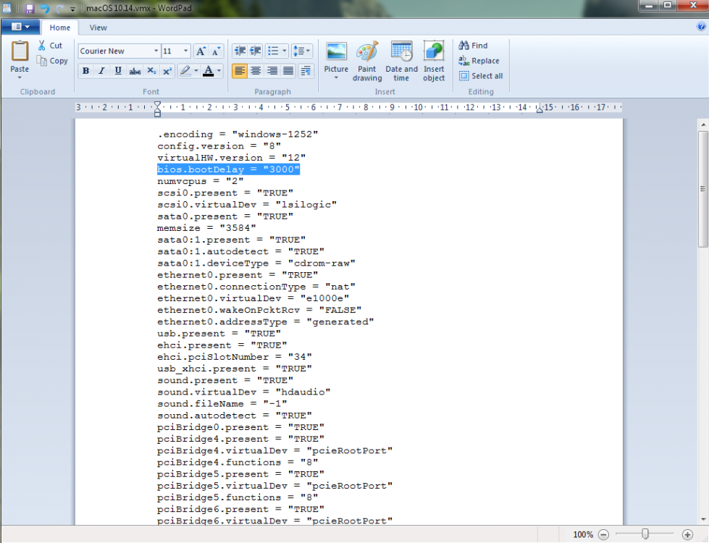Insert a Paint drawing
709x543 pixels.
coord(366,62)
